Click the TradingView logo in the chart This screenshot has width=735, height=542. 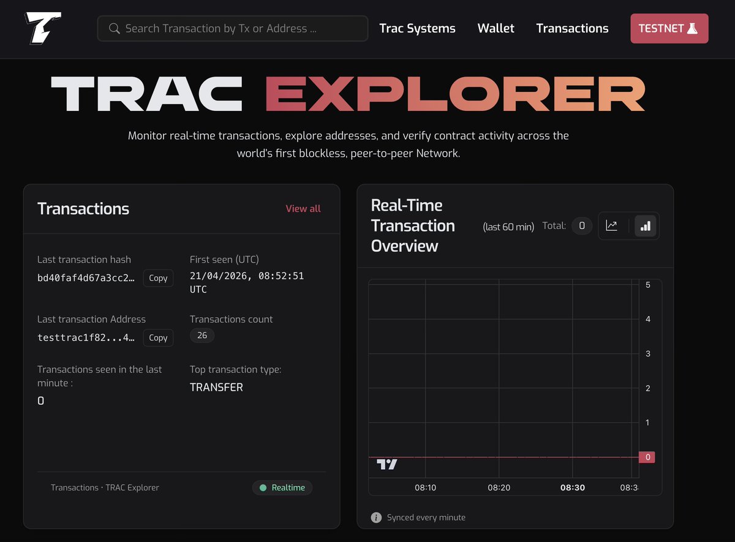pos(386,464)
